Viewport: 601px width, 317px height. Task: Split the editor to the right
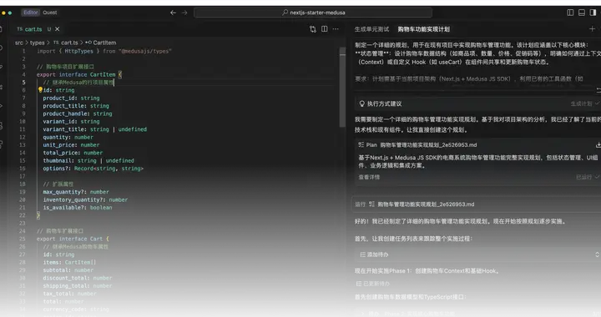point(324,29)
